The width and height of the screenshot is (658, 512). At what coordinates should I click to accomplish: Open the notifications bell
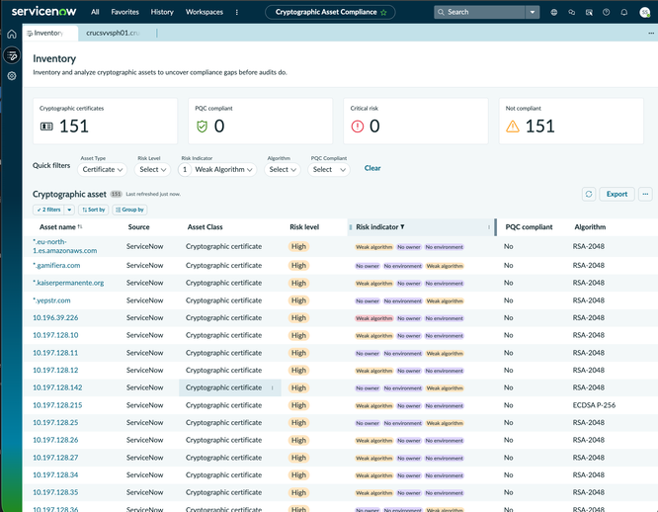click(x=624, y=12)
